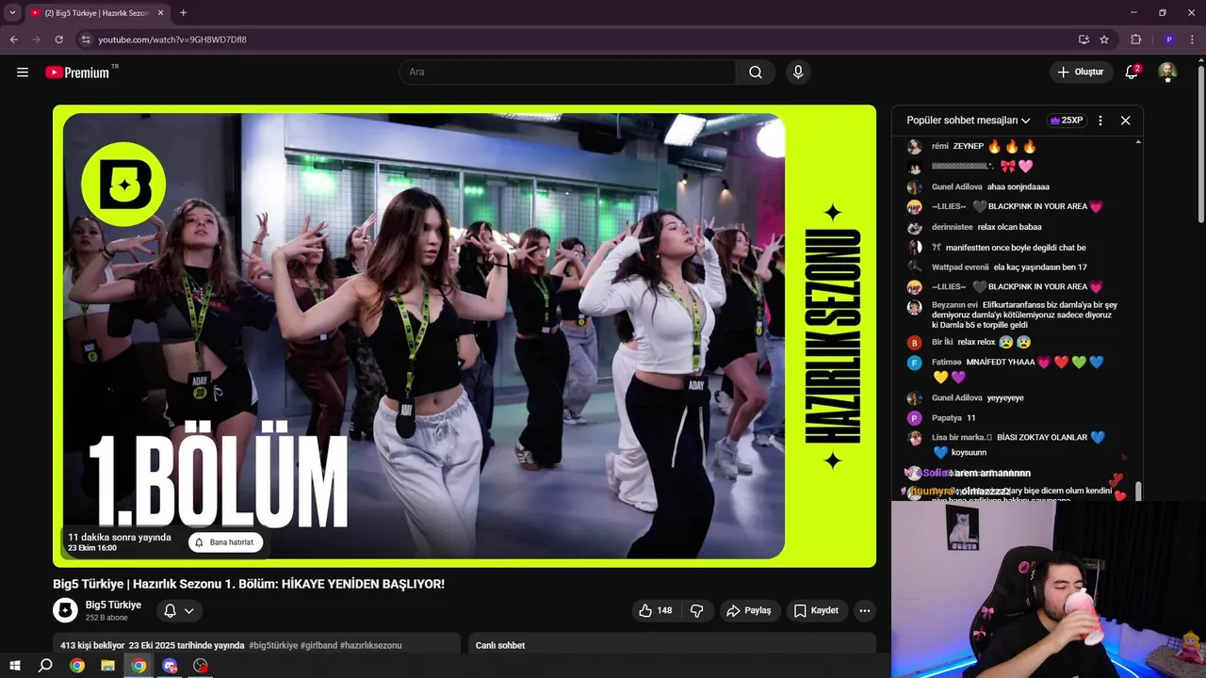This screenshot has height=678, width=1206.
Task: Open the Windows Start menu
Action: point(15,666)
